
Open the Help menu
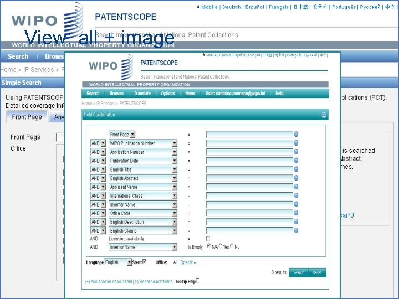(279, 94)
